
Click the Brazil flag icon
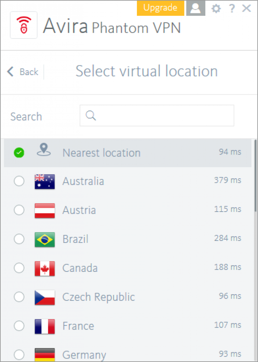pyautogui.click(x=44, y=239)
